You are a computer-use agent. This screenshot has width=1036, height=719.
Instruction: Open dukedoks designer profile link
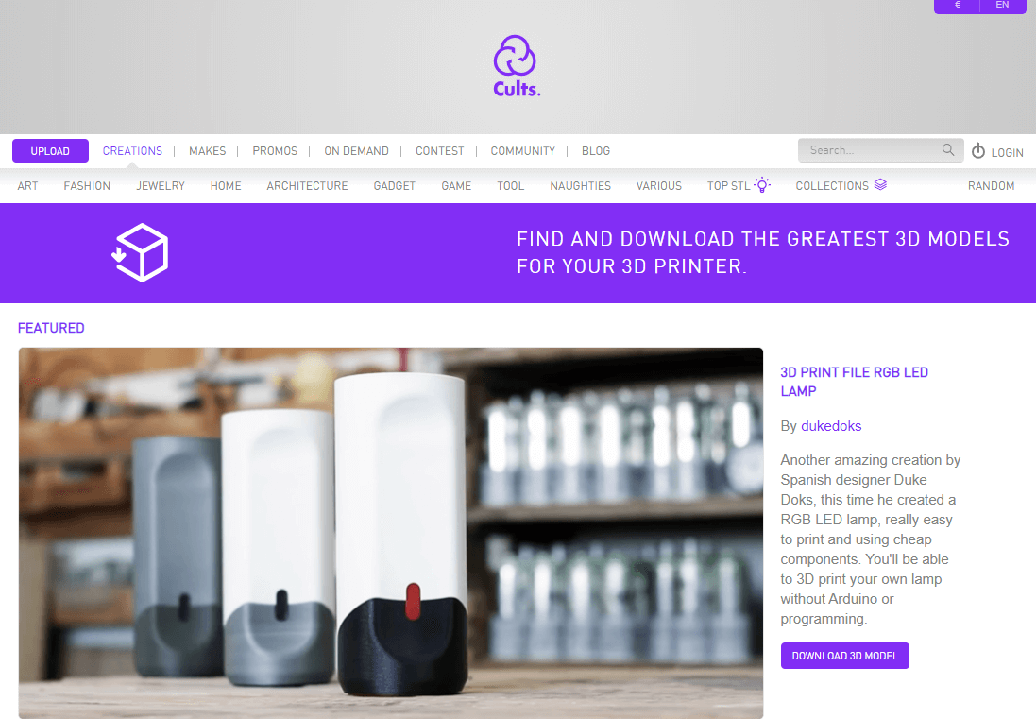(x=830, y=426)
